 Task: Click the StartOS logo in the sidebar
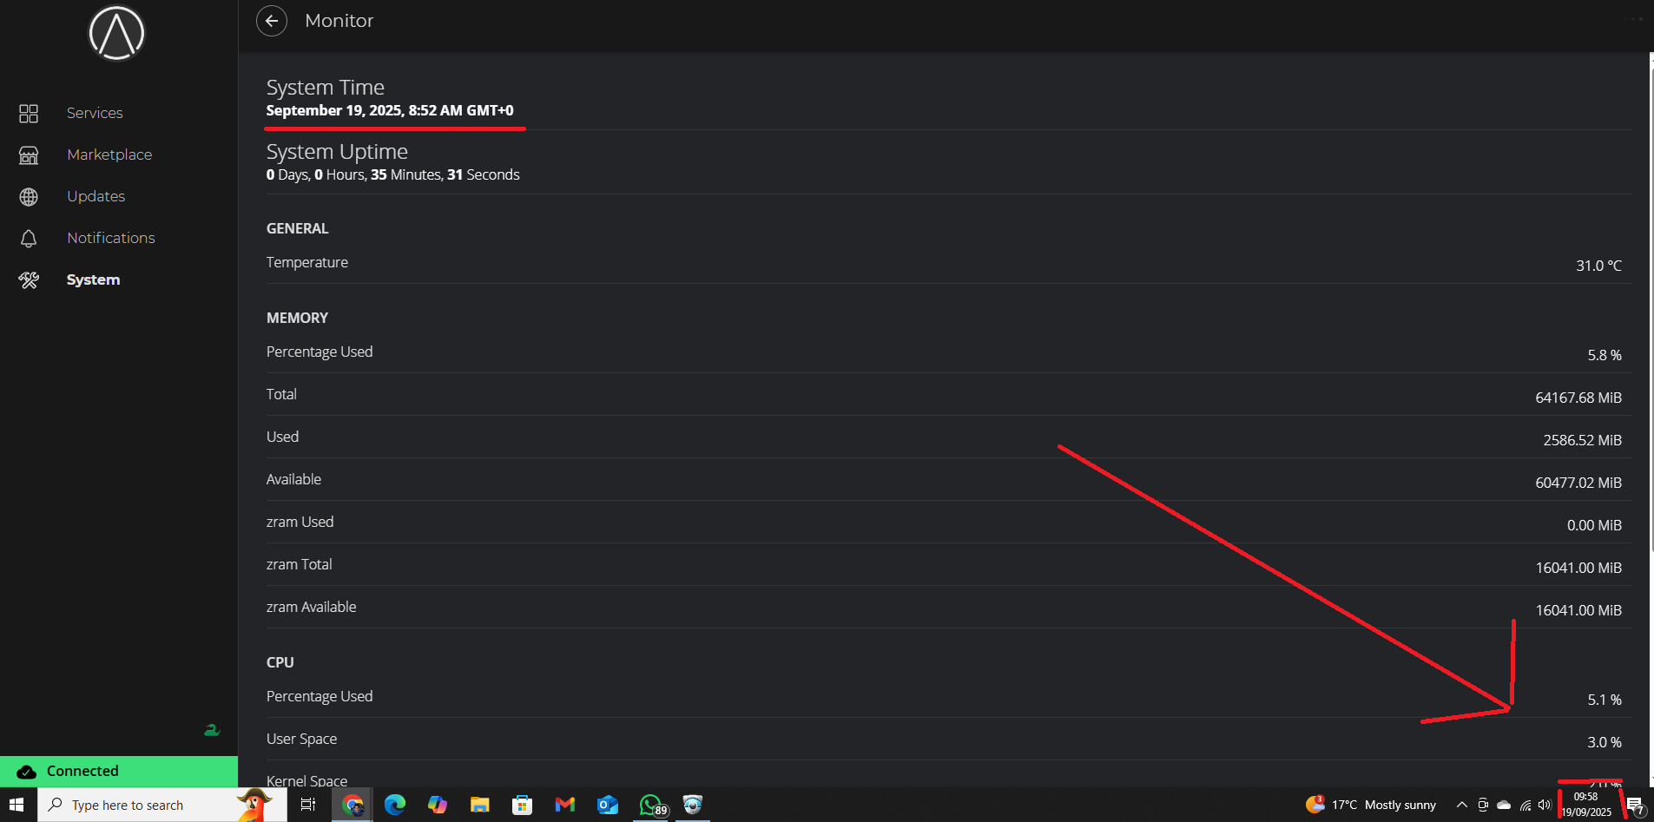point(116,34)
